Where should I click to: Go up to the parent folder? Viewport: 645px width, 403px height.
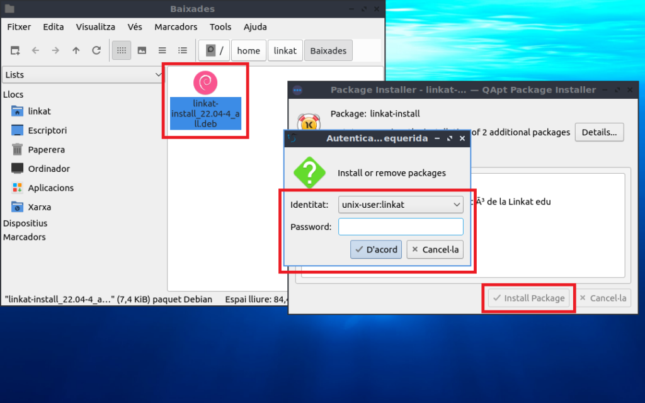point(76,50)
